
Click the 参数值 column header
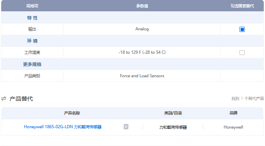(142, 6)
